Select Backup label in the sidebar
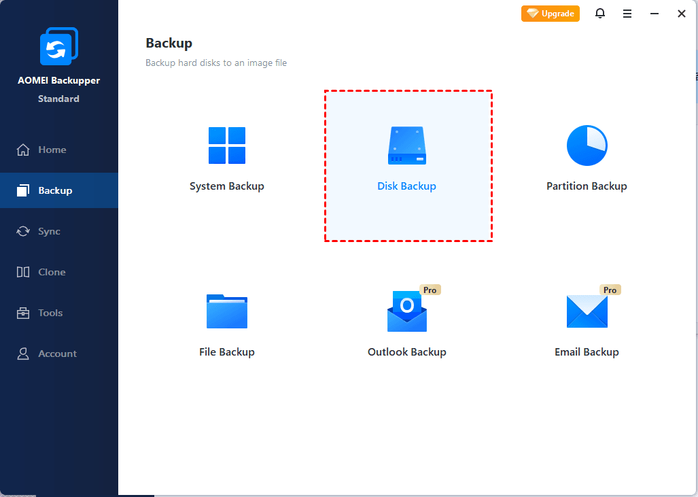 (55, 190)
